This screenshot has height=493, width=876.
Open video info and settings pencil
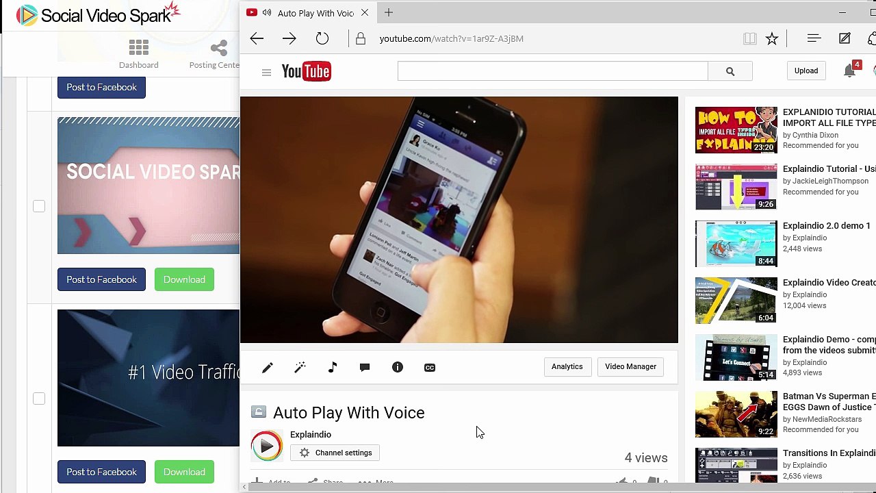tap(268, 368)
